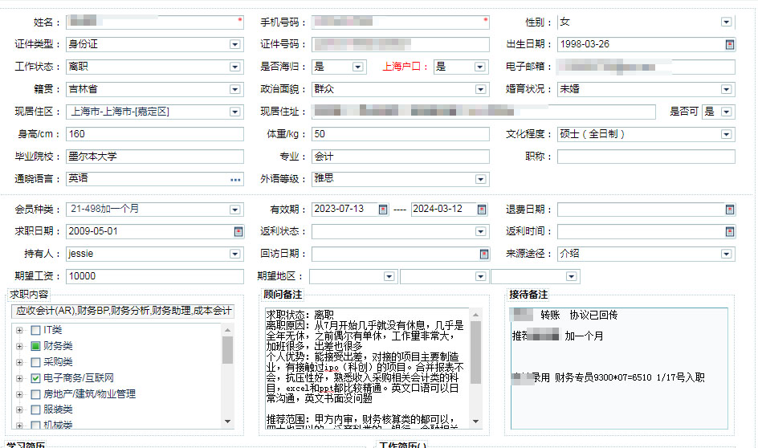Open calendar picker for 退费日期
Image resolution: width=758 pixels, height=448 pixels.
(x=729, y=210)
